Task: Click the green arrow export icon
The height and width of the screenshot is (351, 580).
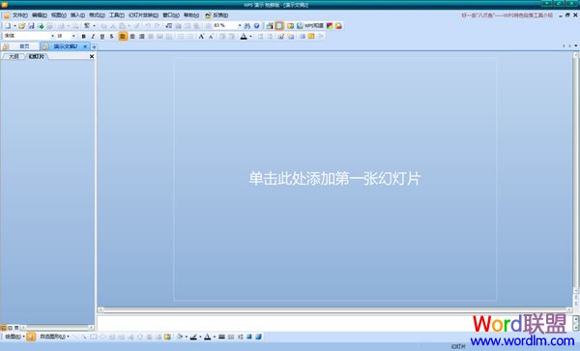Action: 41,25
